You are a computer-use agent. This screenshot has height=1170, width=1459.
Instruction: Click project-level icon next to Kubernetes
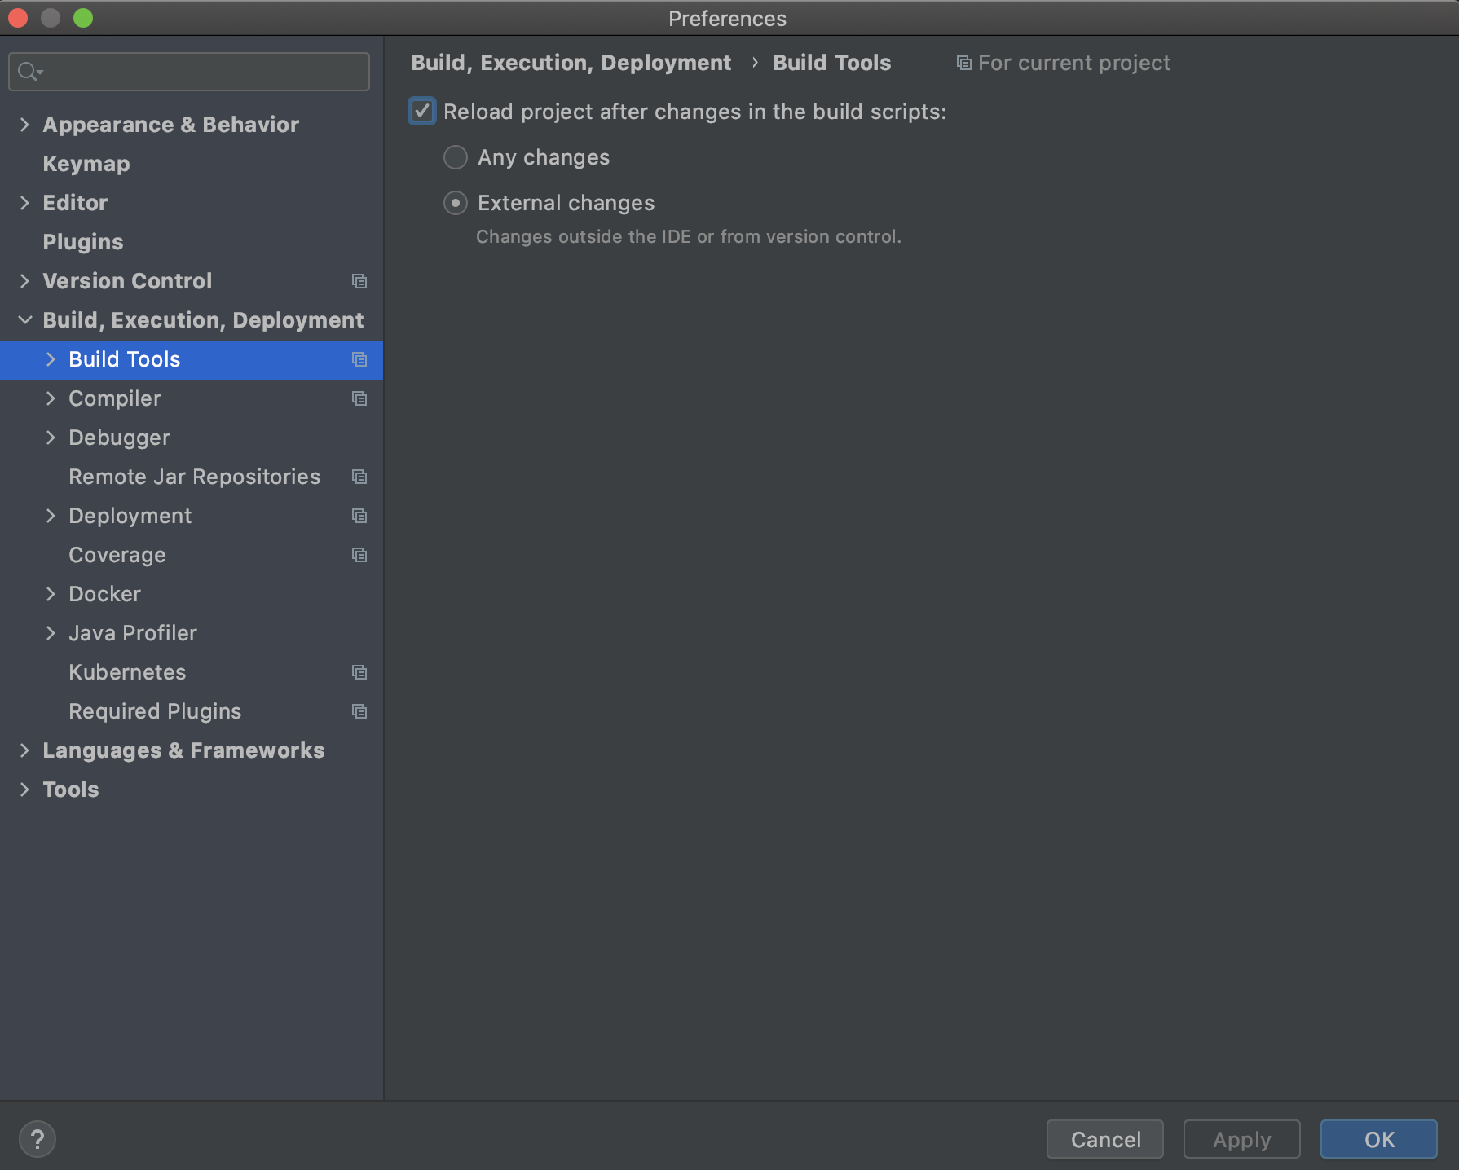[x=359, y=672]
